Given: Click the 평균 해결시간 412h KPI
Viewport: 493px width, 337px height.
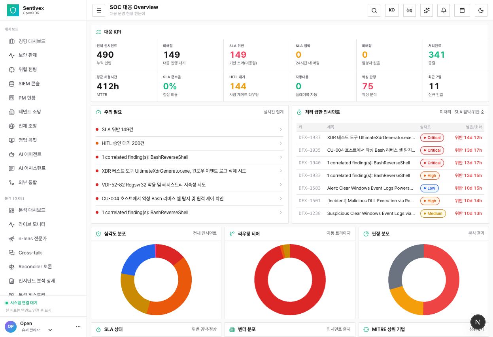Looking at the screenshot, I should coord(124,86).
